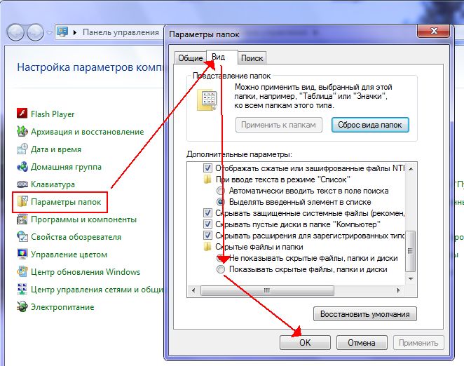Click the Control Panel icon in address bar

coord(62,32)
